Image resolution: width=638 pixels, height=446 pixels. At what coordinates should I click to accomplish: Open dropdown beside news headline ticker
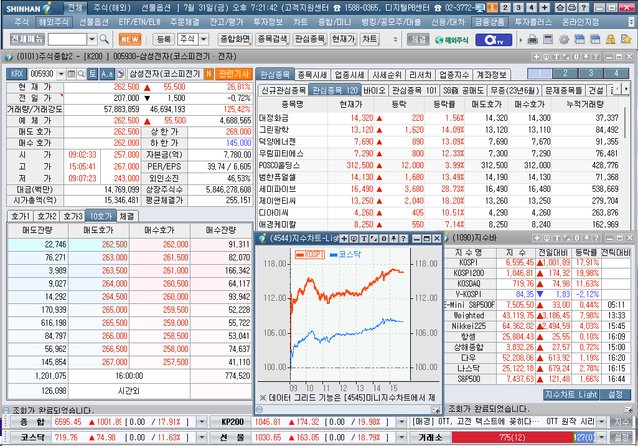602,422
